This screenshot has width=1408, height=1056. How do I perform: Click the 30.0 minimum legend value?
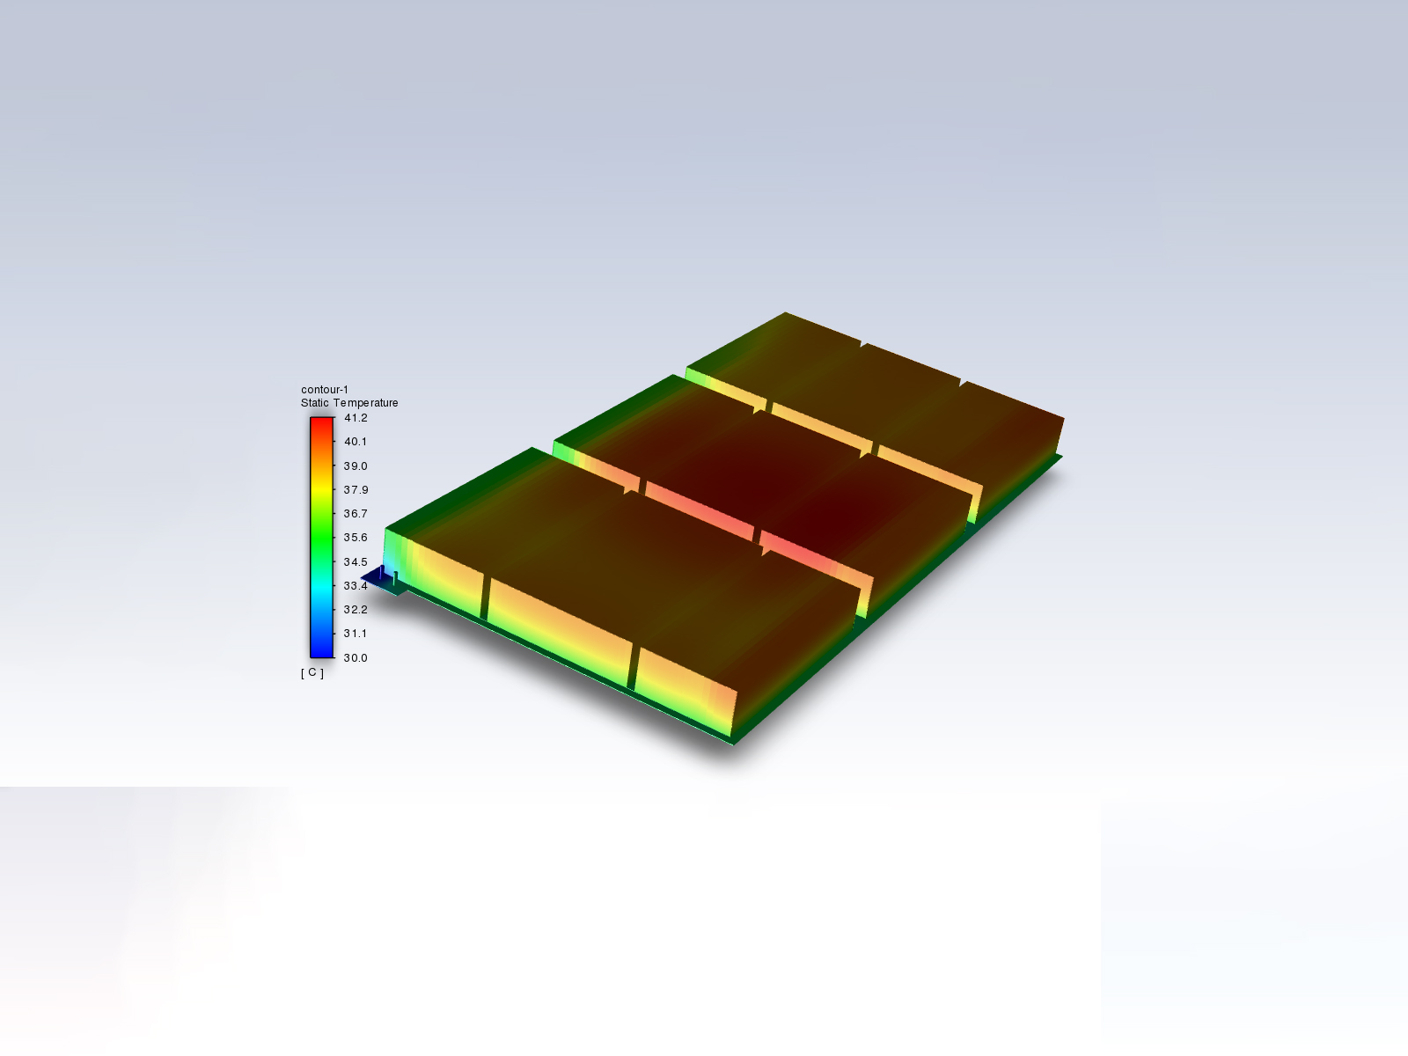[x=356, y=658]
